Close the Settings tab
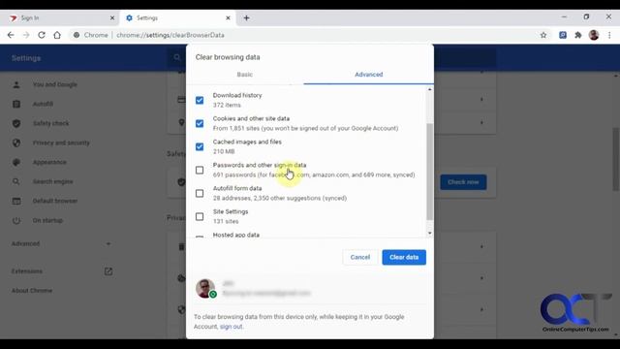 [229, 17]
